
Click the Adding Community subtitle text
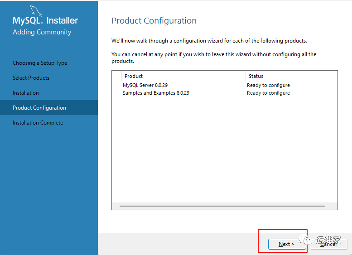coord(42,32)
